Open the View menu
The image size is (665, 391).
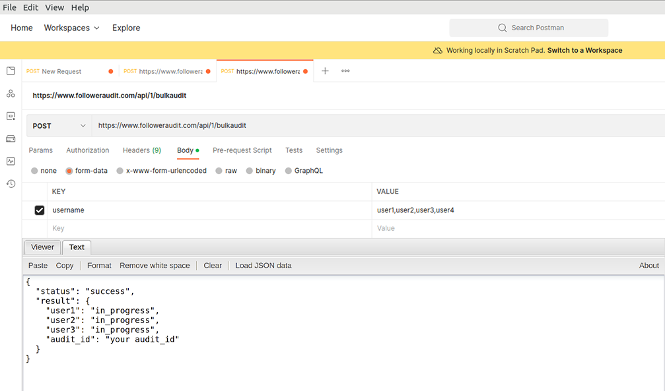pyautogui.click(x=55, y=8)
